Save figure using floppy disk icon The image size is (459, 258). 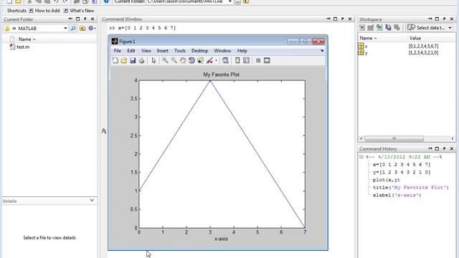click(x=133, y=60)
